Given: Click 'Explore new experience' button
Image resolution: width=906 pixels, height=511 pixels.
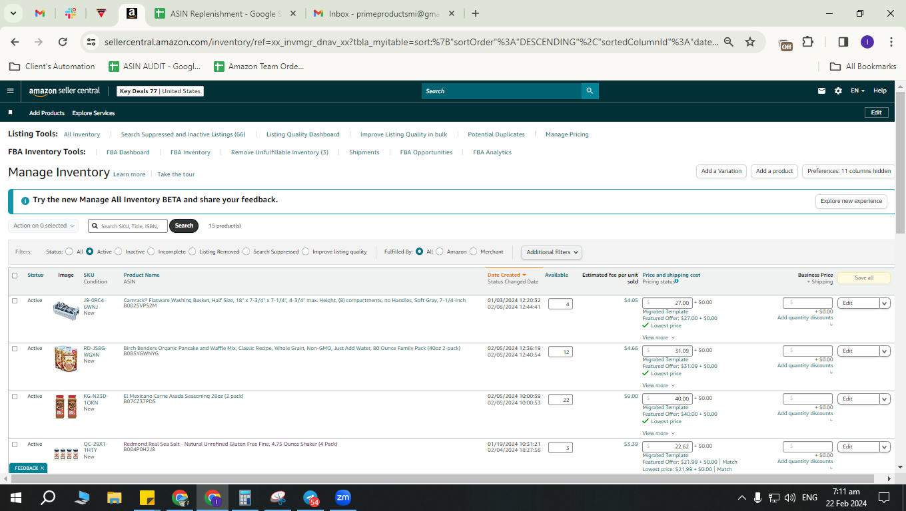Looking at the screenshot, I should (x=851, y=201).
